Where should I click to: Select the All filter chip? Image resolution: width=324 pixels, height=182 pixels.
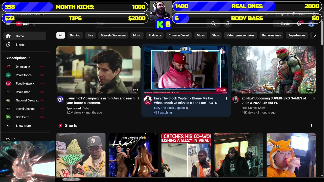tap(60, 35)
